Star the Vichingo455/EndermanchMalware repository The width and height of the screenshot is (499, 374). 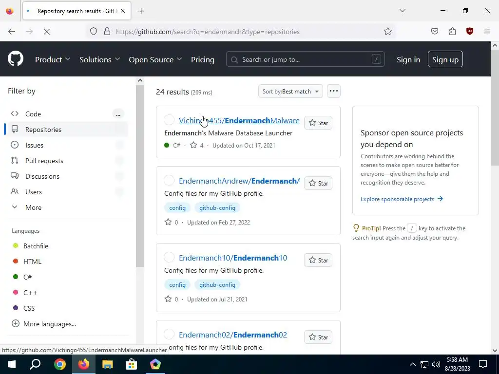coord(318,123)
